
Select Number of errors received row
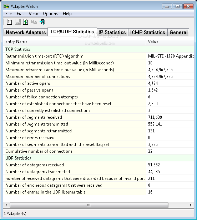tap(98, 138)
